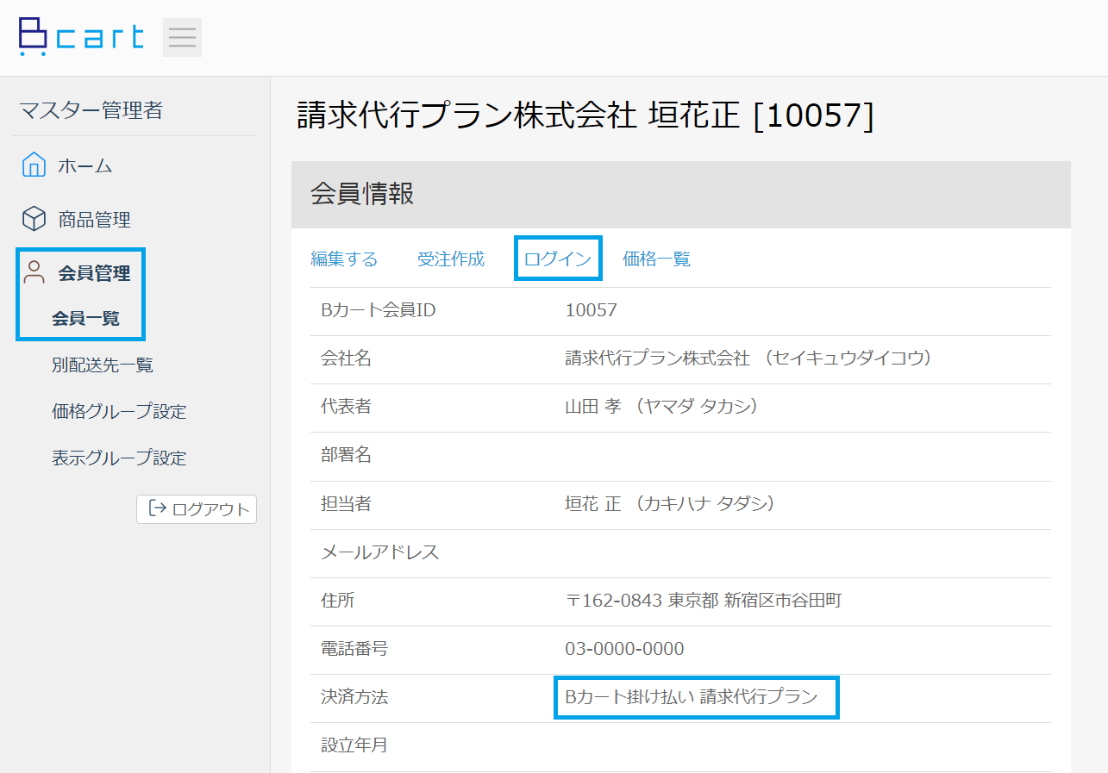Select 会員一覧 submenu item
The image size is (1108, 773).
[85, 319]
